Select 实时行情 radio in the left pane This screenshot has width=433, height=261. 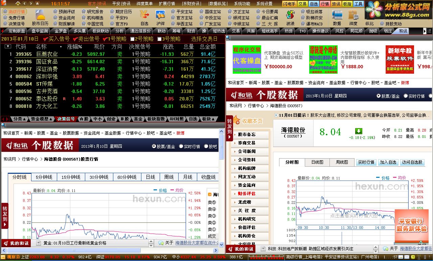(181, 146)
